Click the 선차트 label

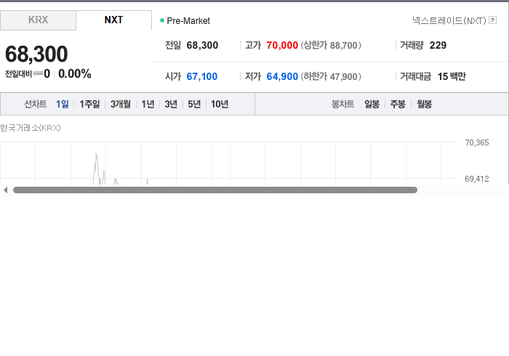[x=36, y=104]
